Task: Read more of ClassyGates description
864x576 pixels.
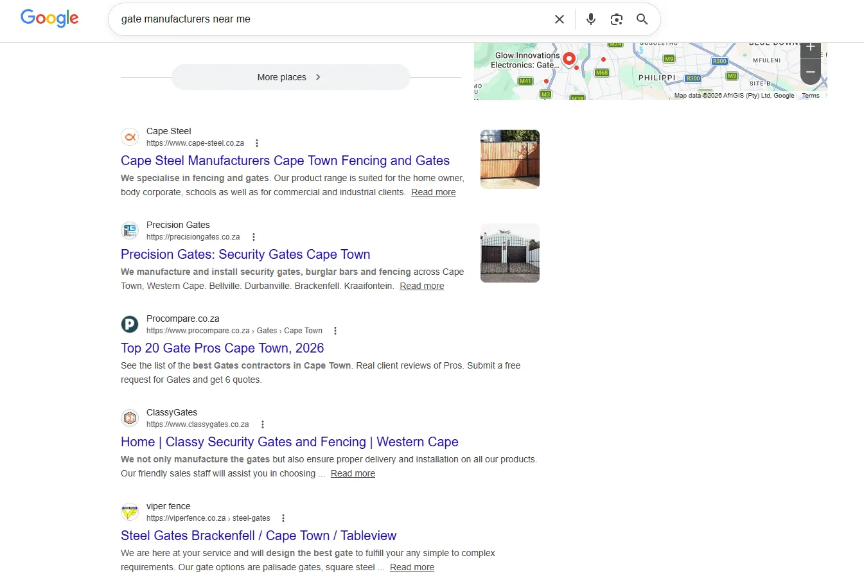Action: tap(353, 473)
